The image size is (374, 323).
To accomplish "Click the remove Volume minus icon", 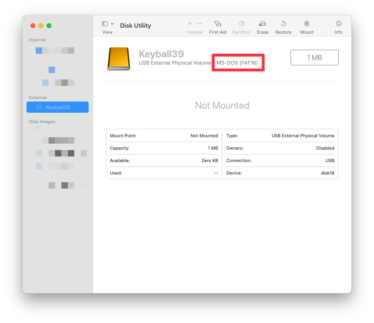I will click(x=200, y=24).
